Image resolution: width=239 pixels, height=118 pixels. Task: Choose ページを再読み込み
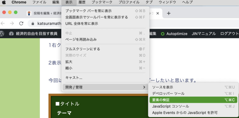coord(105,39)
